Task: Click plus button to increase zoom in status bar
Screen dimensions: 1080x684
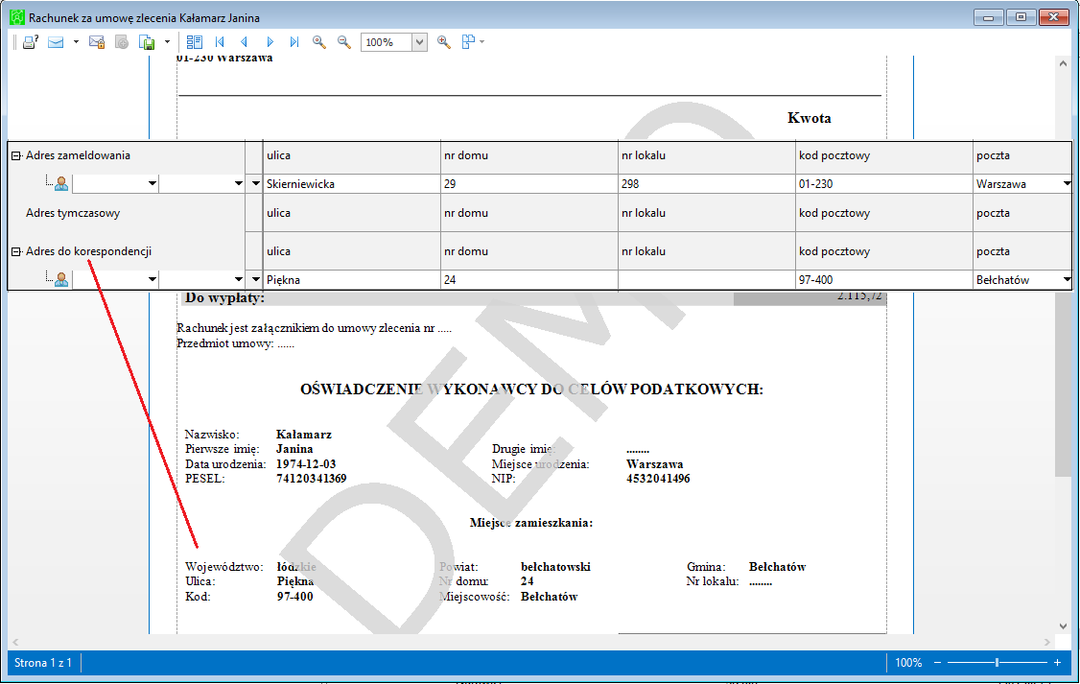Action: coord(1057,663)
